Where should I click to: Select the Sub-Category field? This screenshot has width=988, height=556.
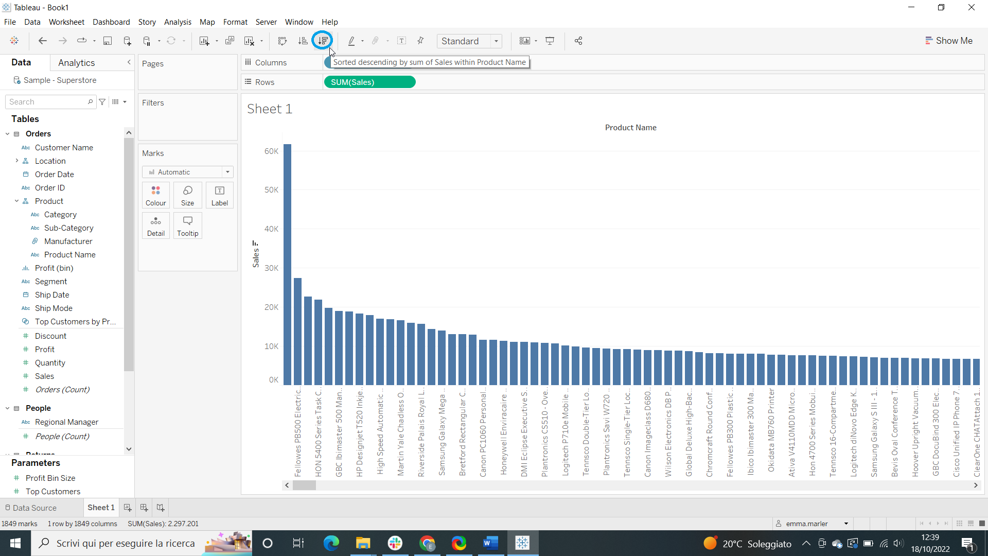(68, 228)
